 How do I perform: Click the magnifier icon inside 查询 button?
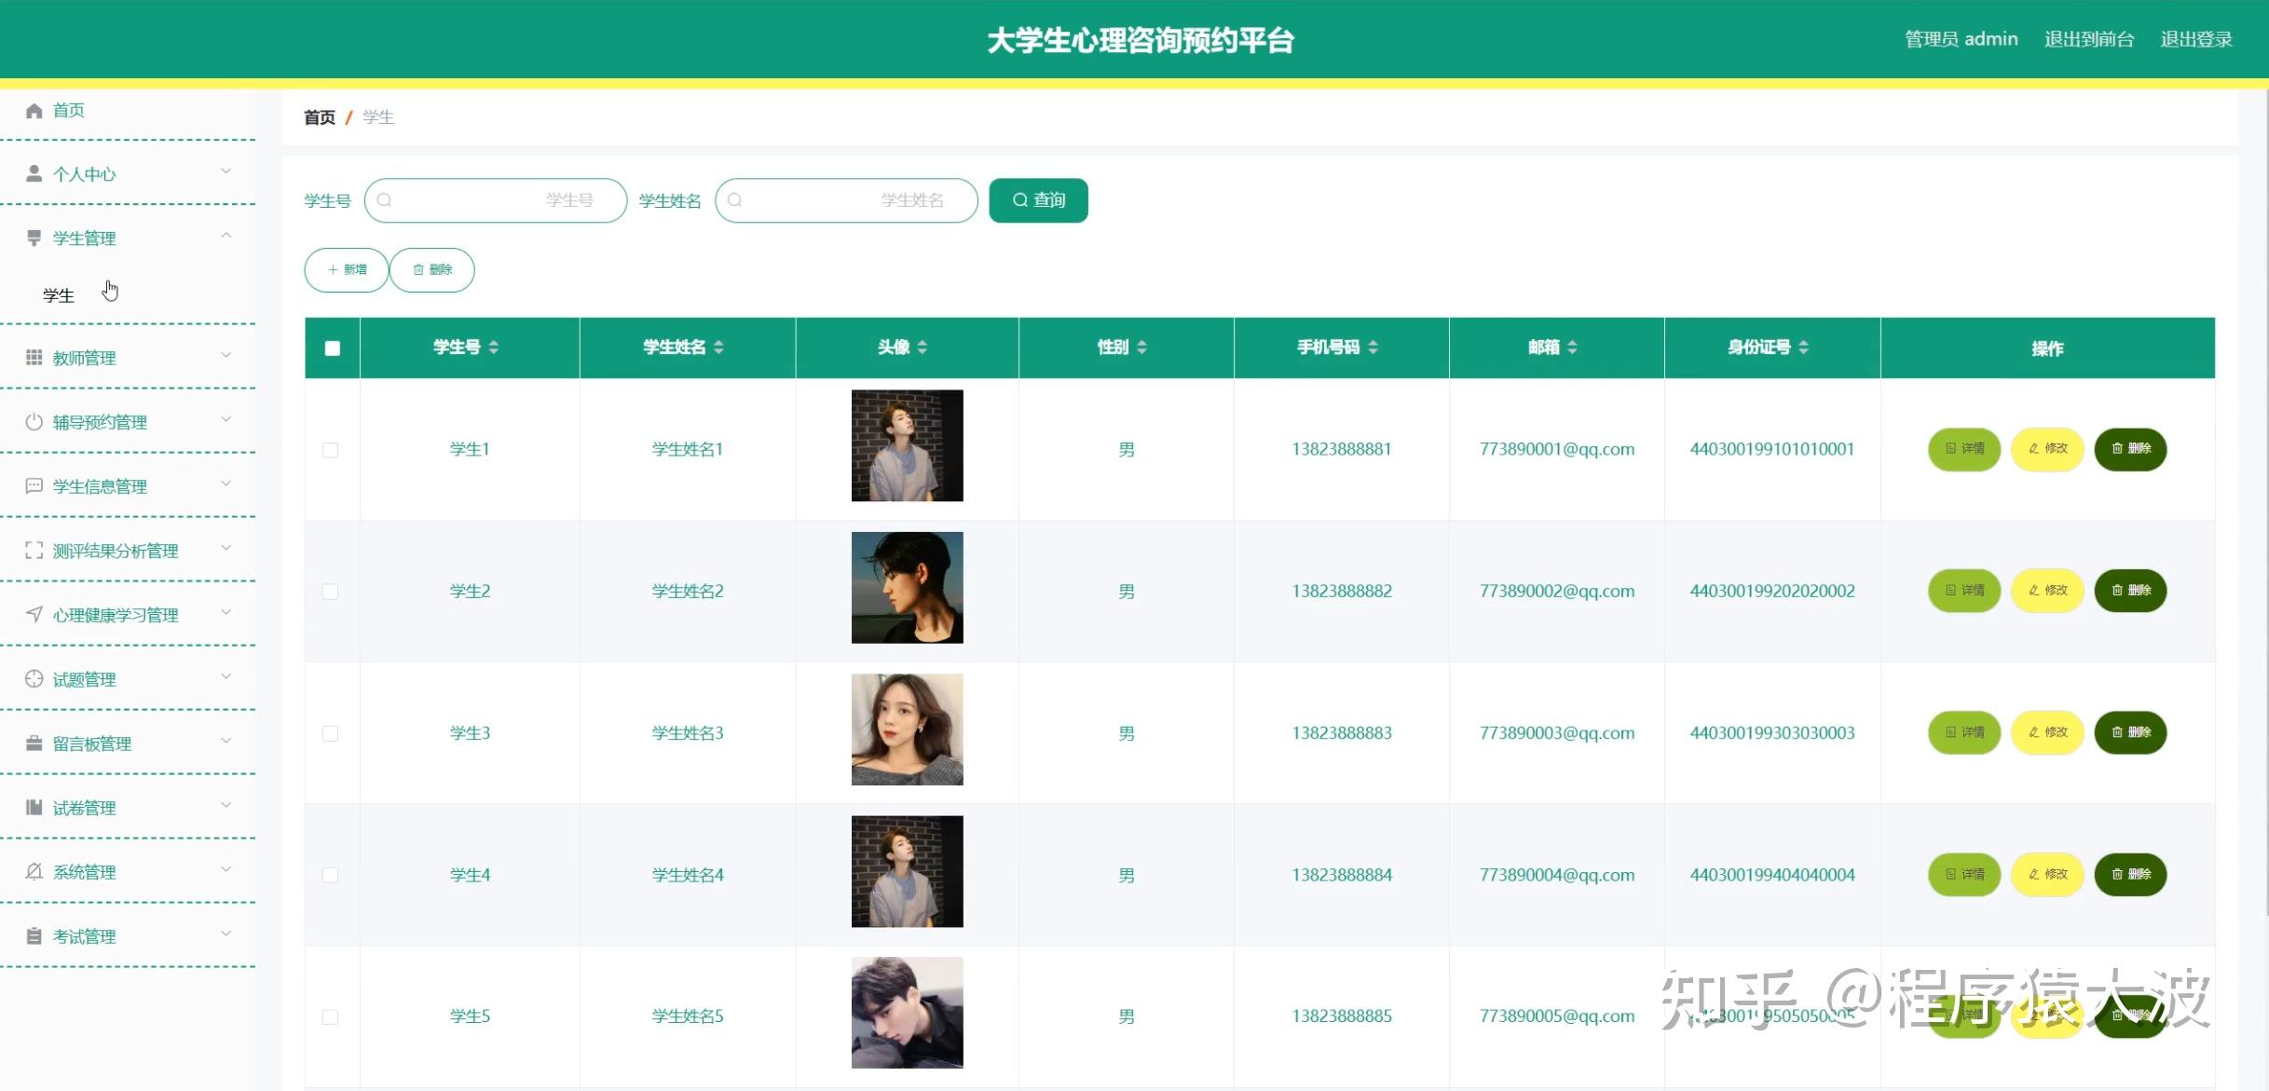(1018, 199)
